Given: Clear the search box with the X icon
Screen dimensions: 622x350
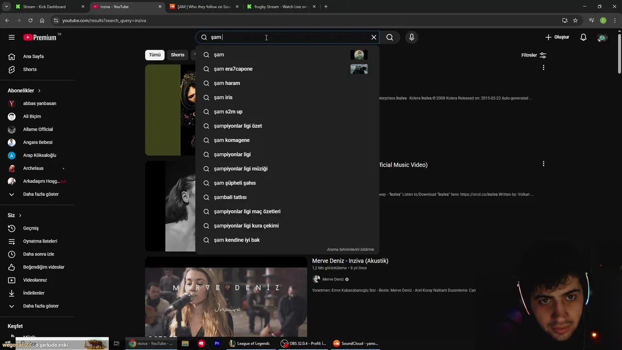Looking at the screenshot, I should coord(374,37).
